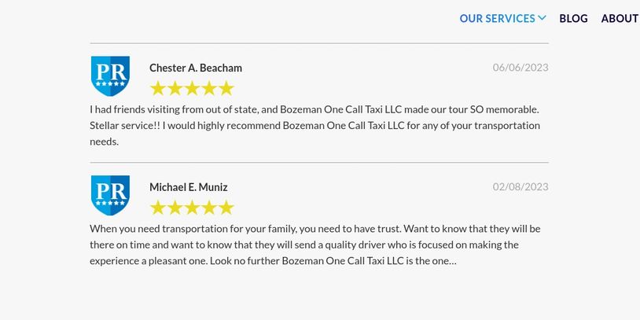Click the 06/06/2023 review date

[x=520, y=68]
